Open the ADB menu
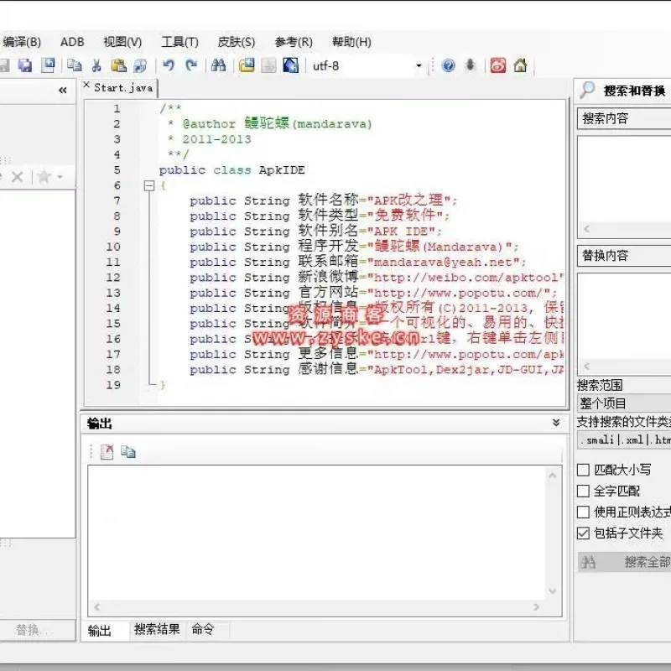 coord(72,42)
